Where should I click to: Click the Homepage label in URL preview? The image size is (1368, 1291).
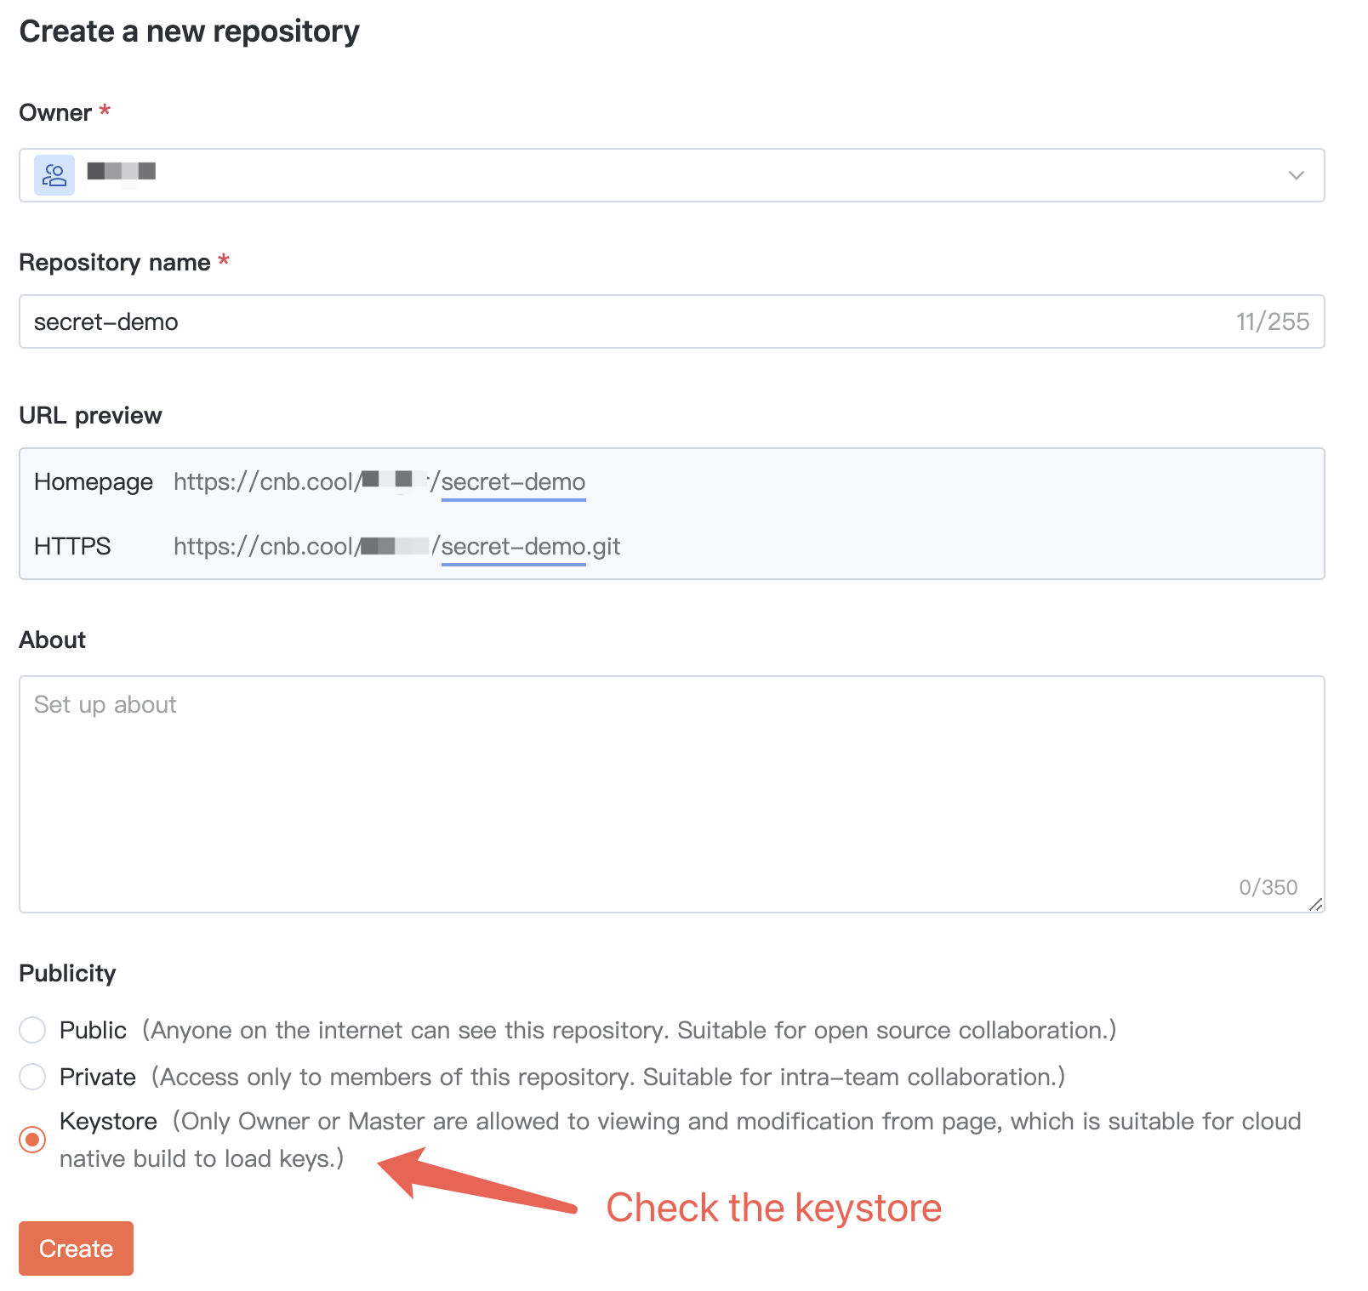click(x=94, y=482)
